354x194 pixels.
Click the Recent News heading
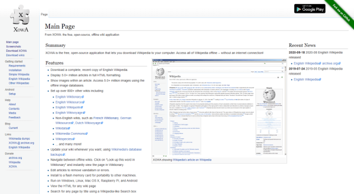click(x=302, y=46)
